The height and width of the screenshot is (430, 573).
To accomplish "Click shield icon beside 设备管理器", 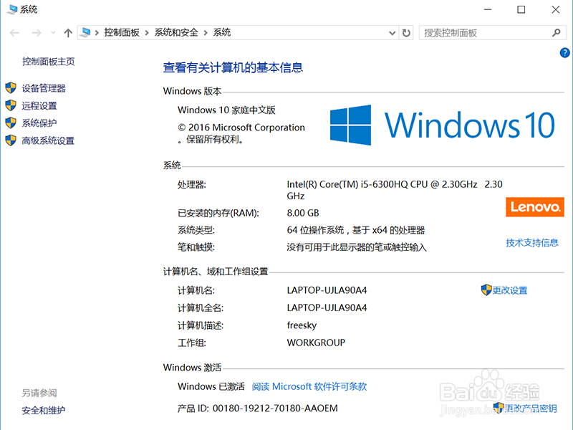I will [11, 87].
